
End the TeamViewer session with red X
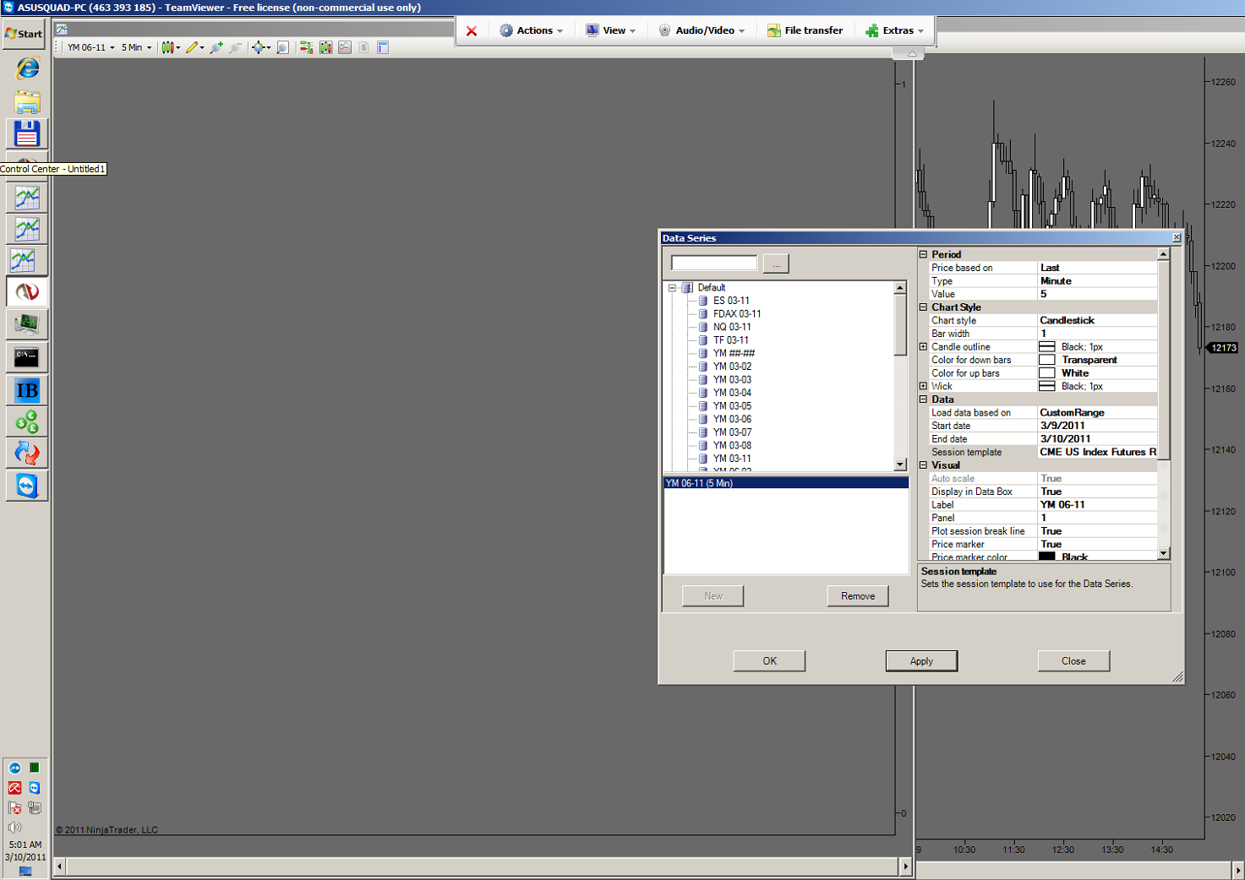pos(472,31)
